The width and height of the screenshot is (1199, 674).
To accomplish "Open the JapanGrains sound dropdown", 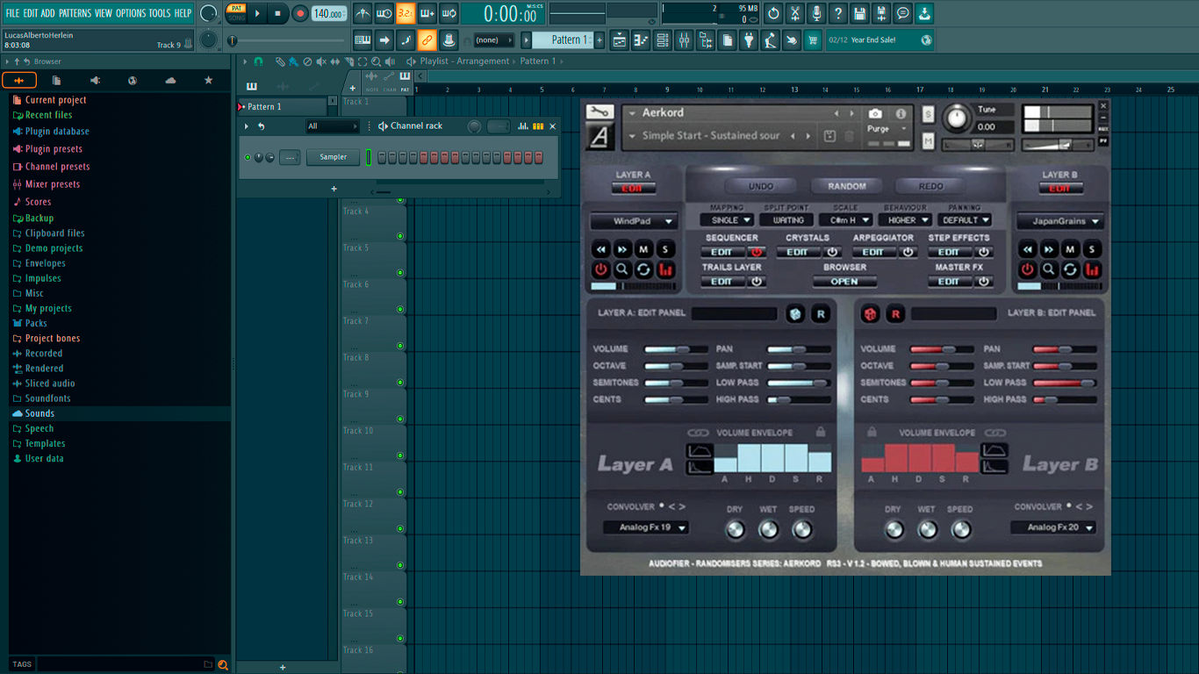I will point(1059,221).
